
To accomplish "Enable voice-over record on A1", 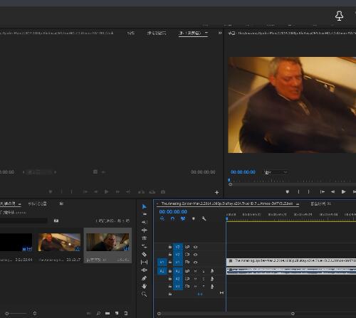I will coord(212,271).
